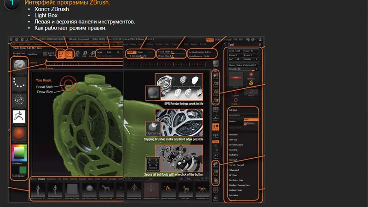Screen dimensions: 368x207
Task: Click the Scroll canvas icon
Action: click(216, 76)
